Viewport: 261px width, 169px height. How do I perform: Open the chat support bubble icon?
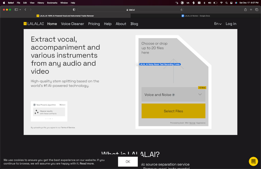click(253, 161)
